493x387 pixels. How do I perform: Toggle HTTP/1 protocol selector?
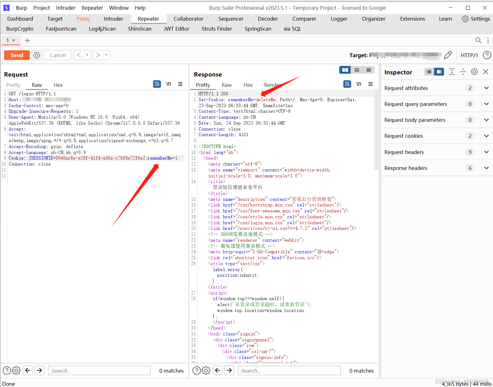pos(469,55)
